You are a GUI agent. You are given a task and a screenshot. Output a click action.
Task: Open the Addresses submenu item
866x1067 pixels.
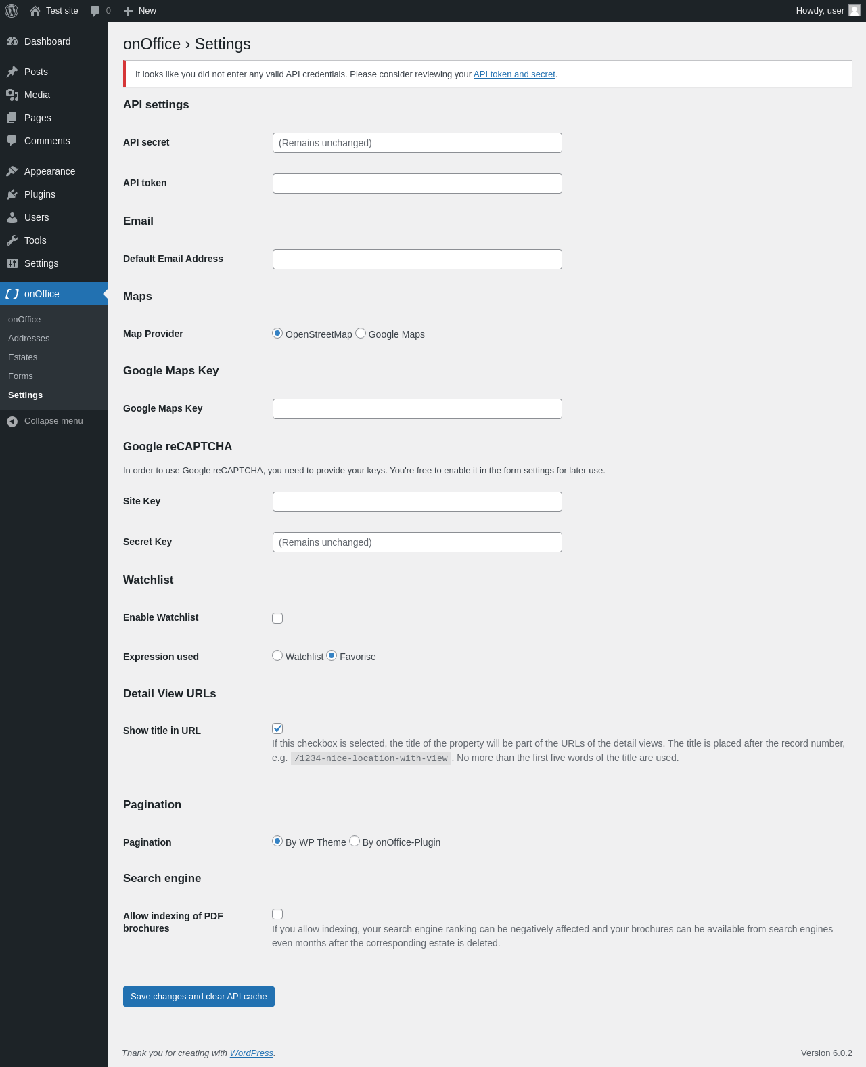point(54,339)
